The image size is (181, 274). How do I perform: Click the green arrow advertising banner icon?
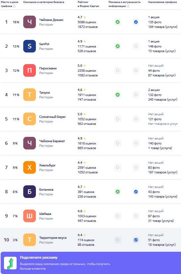[x=10, y=263]
